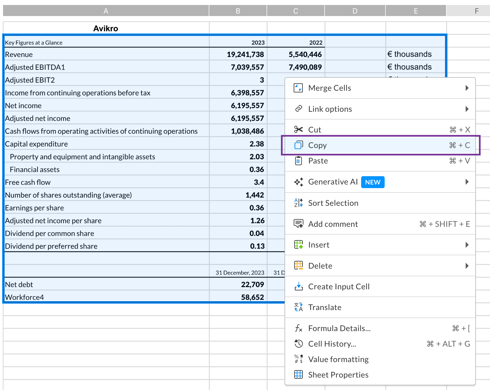Select column D header
490x390 pixels.
coord(355,11)
